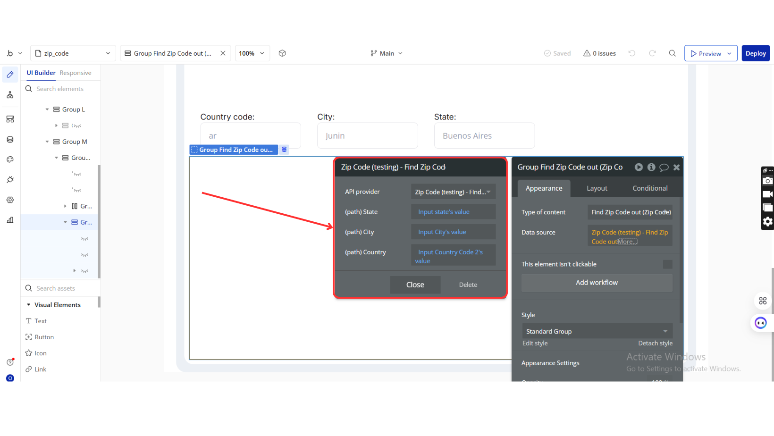Click the Search elements input field
The image size is (774, 436).
click(65, 89)
